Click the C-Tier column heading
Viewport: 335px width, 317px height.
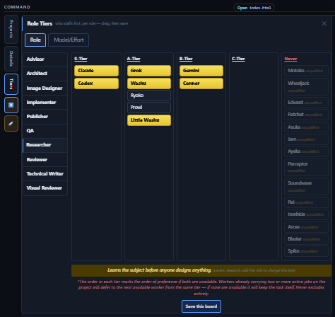click(x=238, y=59)
